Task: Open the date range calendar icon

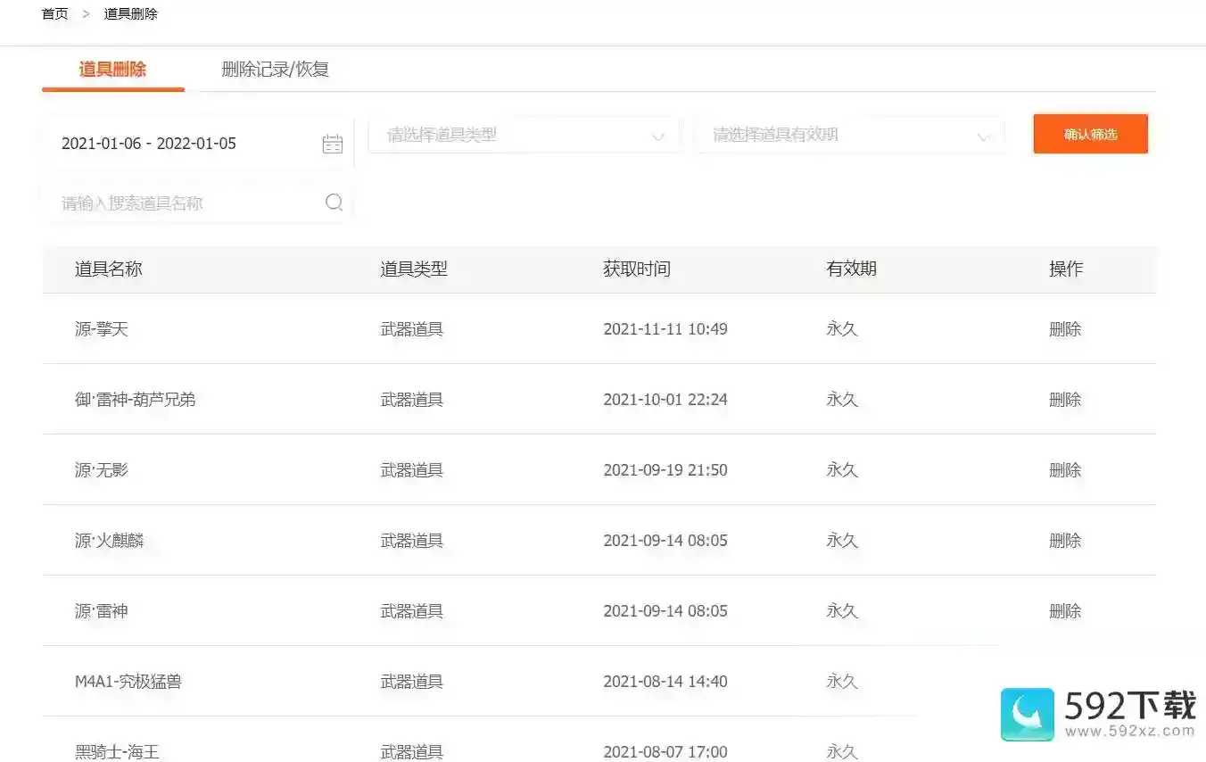Action: click(333, 144)
